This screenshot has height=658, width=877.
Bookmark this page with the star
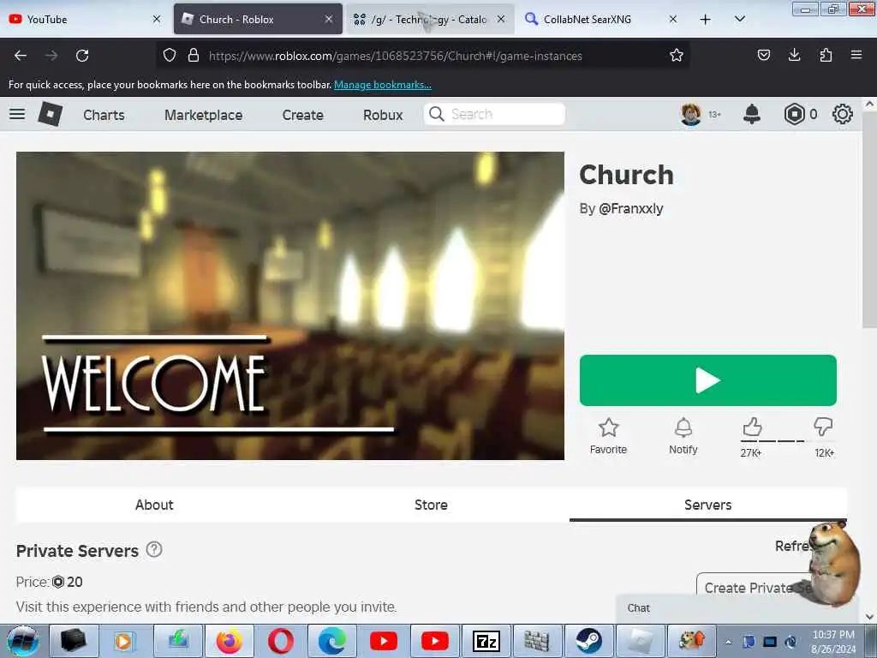[x=677, y=56]
